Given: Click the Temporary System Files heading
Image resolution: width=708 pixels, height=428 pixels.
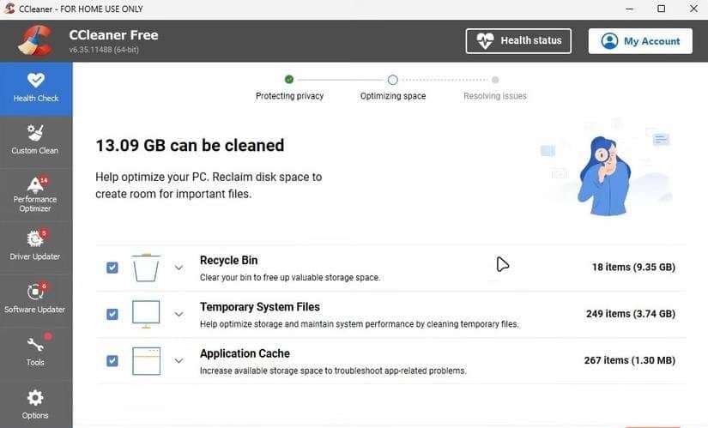Looking at the screenshot, I should click(x=260, y=307).
